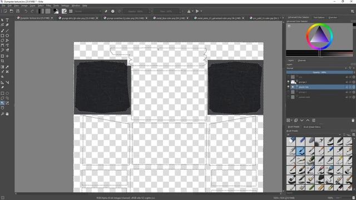Select the Color Sampler eyedropper tool
The width and height of the screenshot is (356, 200).
7,67
